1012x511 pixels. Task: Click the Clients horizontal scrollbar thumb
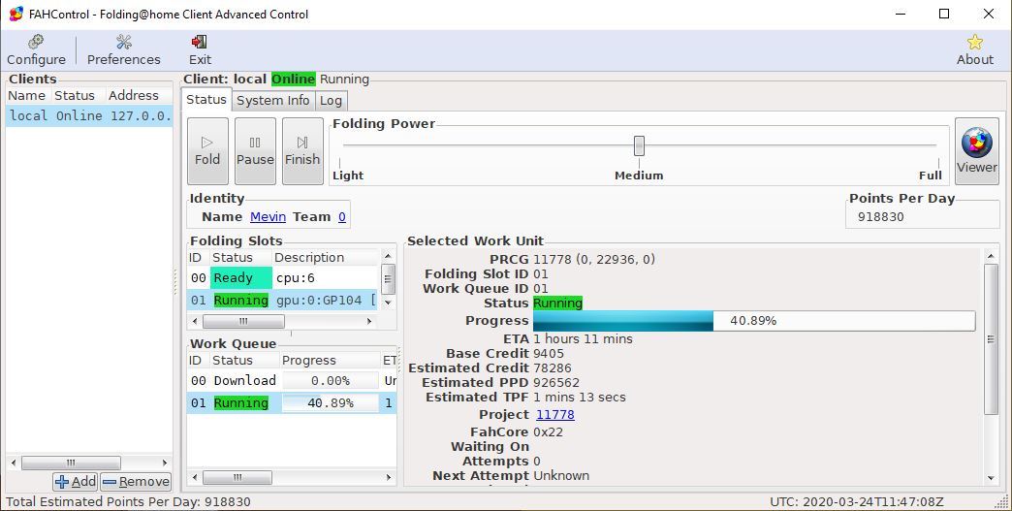click(71, 463)
